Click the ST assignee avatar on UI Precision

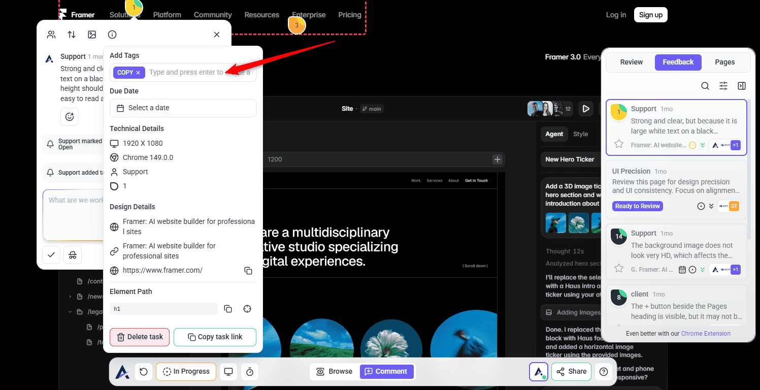734,206
